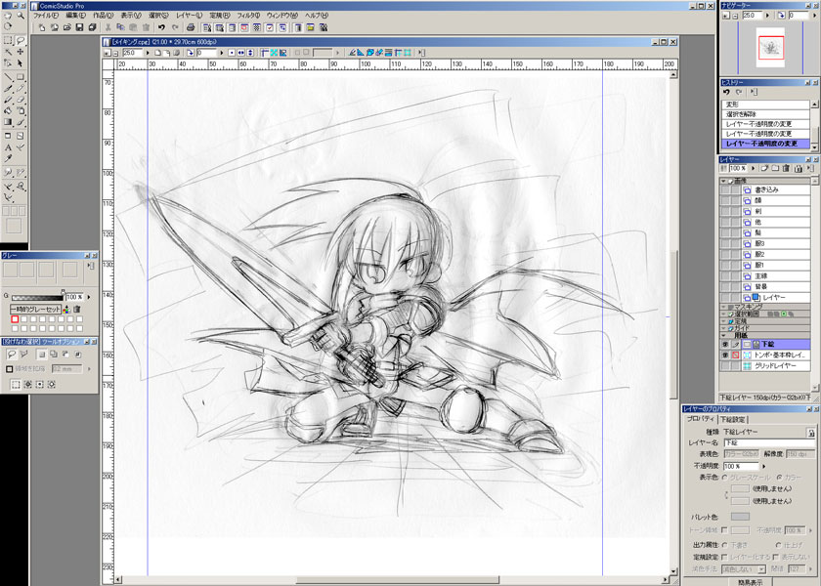Click the red-outlined gray swatch

tap(15, 319)
